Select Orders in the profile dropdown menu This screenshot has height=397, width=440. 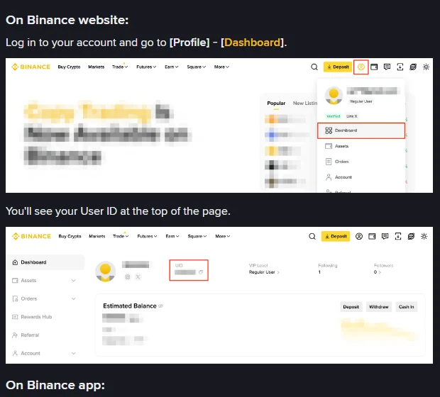pyautogui.click(x=361, y=162)
